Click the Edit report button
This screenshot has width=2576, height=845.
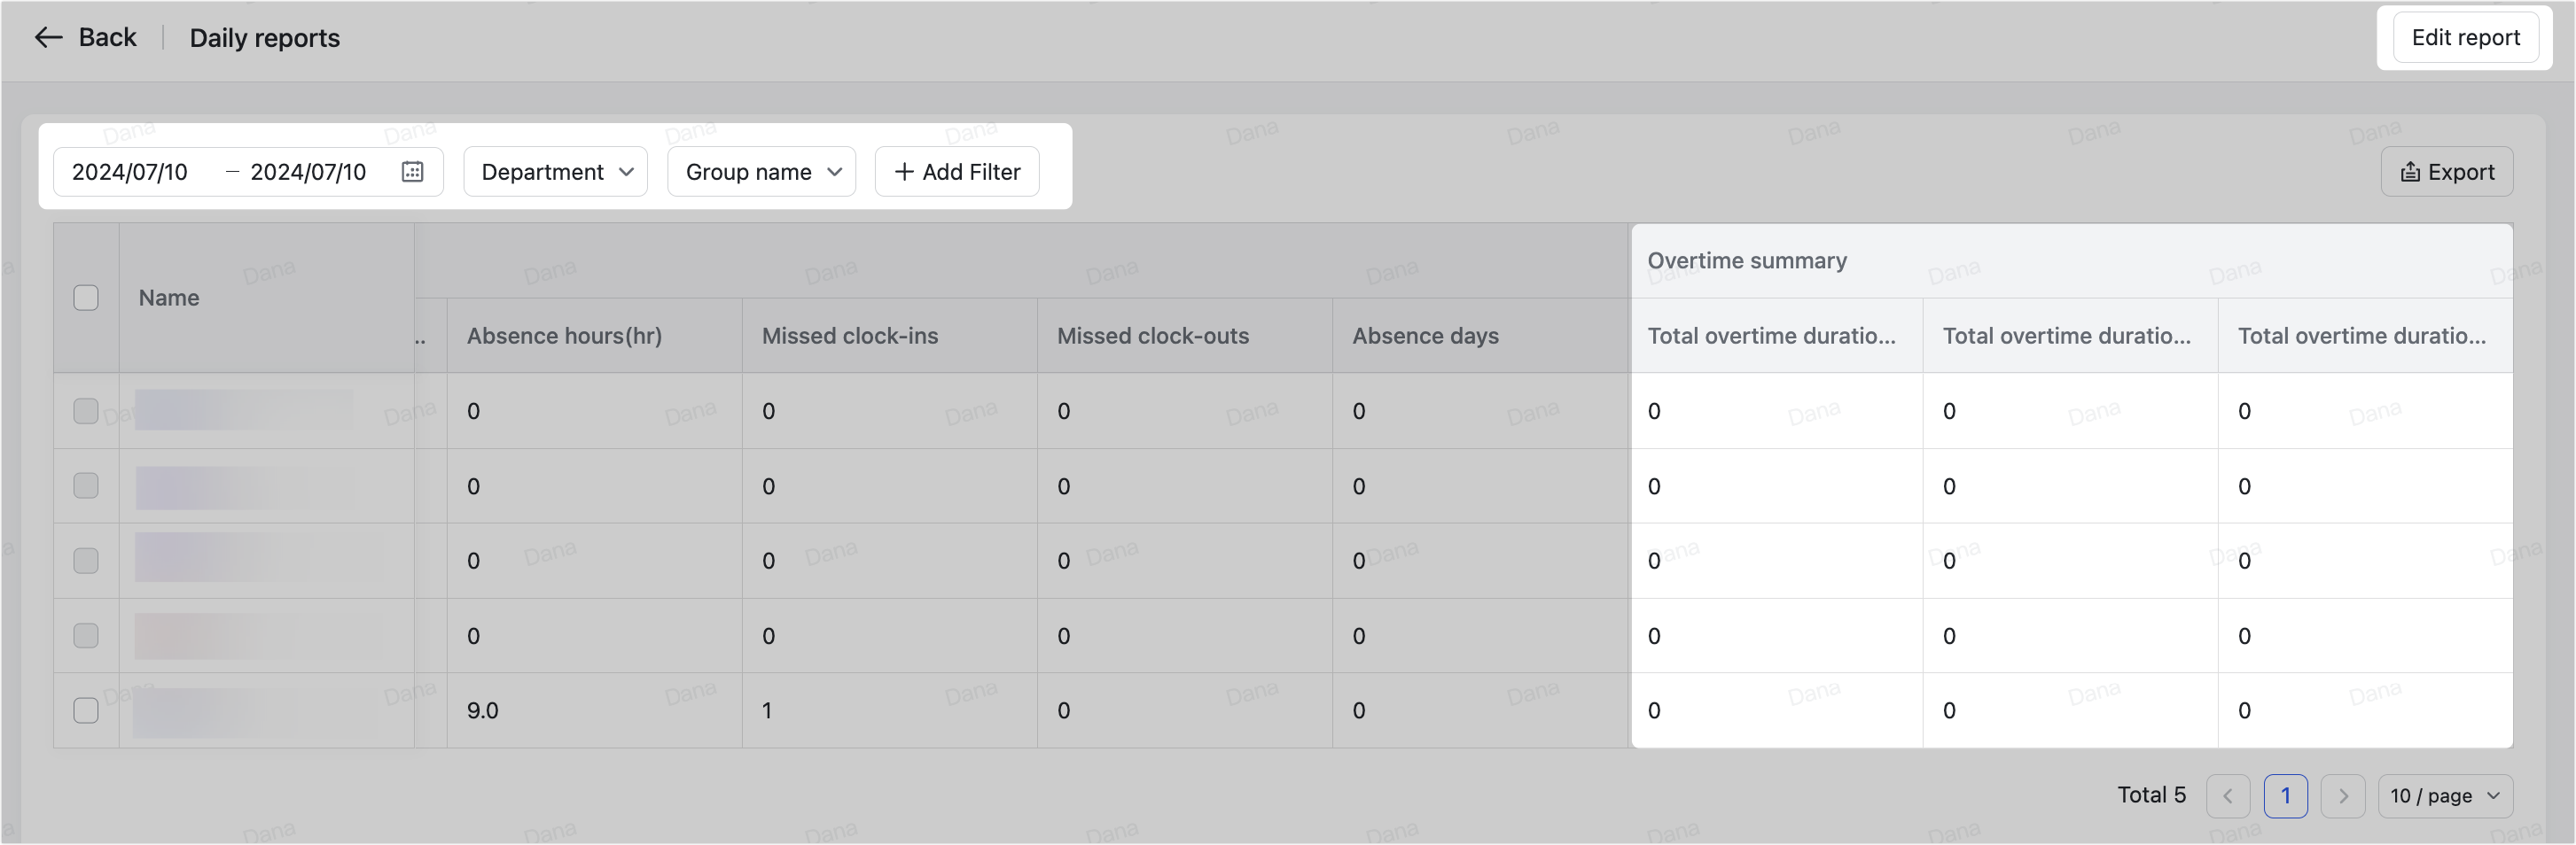click(x=2464, y=37)
